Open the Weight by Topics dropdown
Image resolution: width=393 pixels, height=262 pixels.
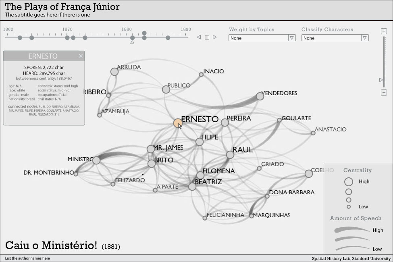(x=292, y=38)
